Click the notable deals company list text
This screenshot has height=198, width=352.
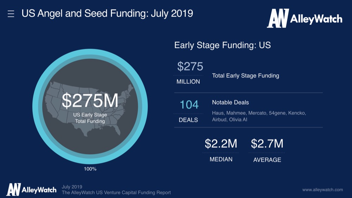259,116
